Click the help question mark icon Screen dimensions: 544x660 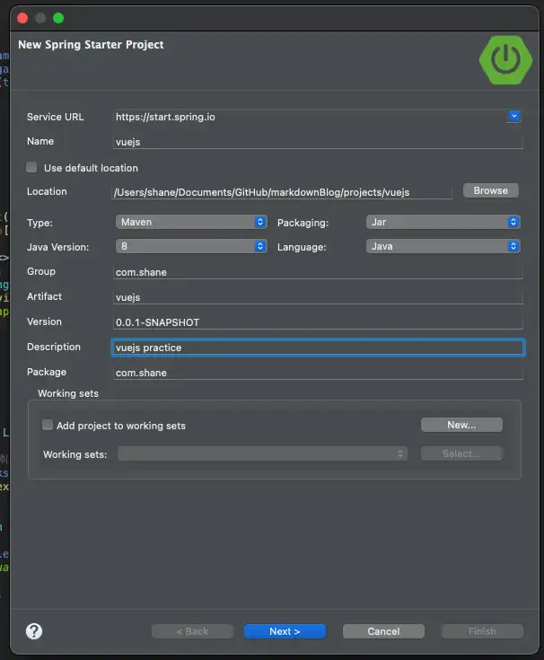[x=34, y=631]
